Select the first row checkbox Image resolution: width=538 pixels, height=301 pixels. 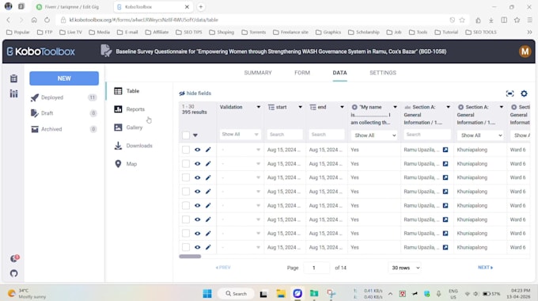(186, 150)
